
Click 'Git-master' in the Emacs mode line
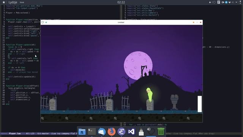(x=43, y=134)
